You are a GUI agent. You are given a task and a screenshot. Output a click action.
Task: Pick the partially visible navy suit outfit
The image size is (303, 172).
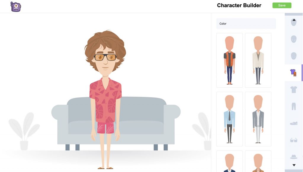point(229,161)
